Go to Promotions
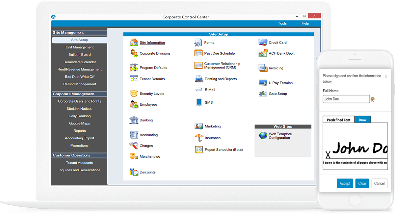Image resolution: width=395 pixels, height=215 pixels. 80,146
